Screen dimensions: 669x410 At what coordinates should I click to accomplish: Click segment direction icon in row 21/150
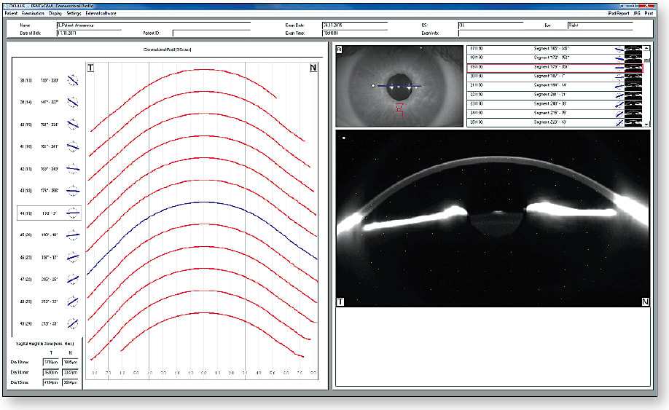pos(619,86)
